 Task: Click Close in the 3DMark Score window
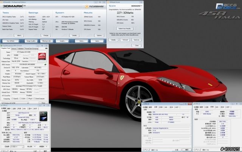137,45
